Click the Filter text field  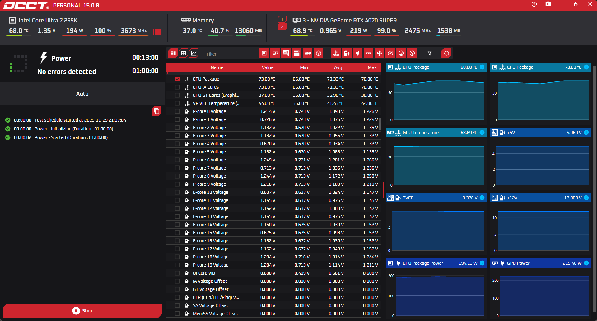228,54
